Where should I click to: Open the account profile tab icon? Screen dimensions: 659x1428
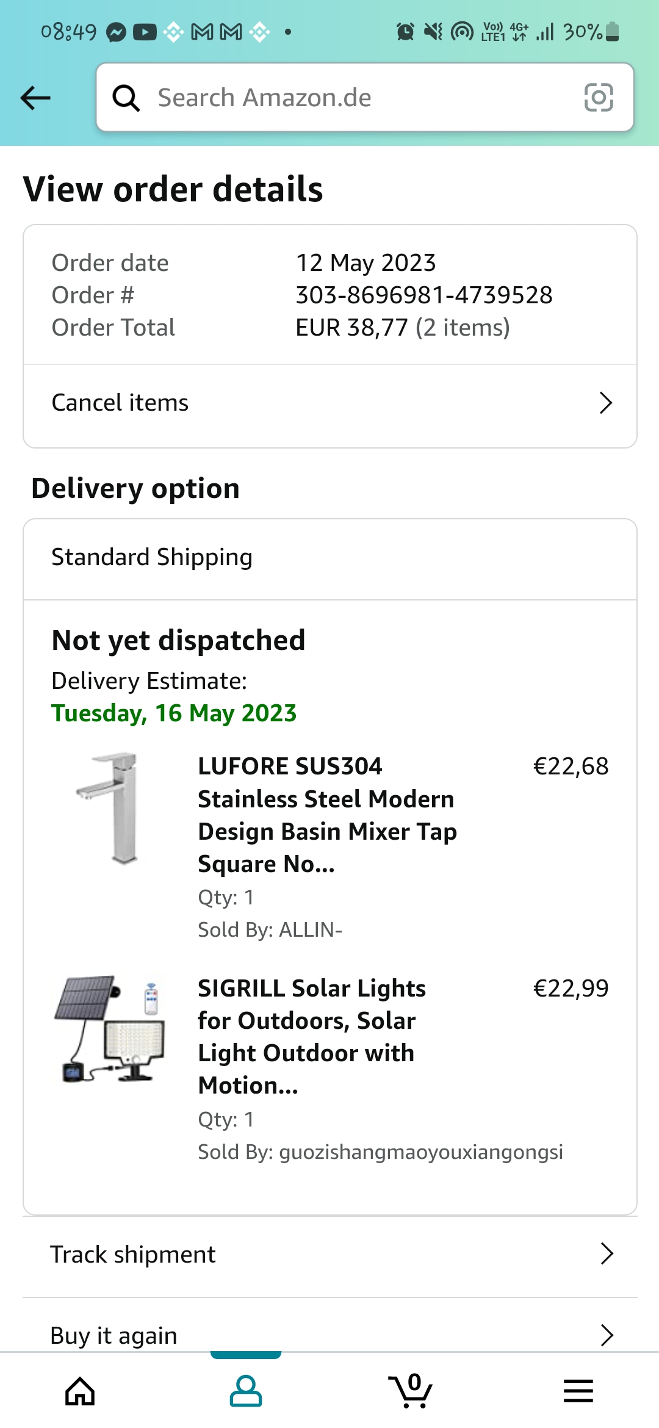tap(245, 1391)
